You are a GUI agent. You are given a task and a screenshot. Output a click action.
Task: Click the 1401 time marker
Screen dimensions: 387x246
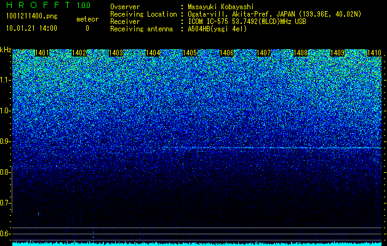click(42, 53)
